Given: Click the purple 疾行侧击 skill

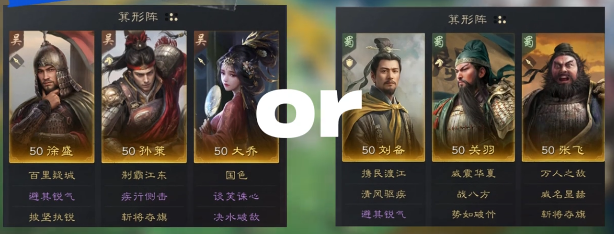Looking at the screenshot, I should click(x=144, y=196).
